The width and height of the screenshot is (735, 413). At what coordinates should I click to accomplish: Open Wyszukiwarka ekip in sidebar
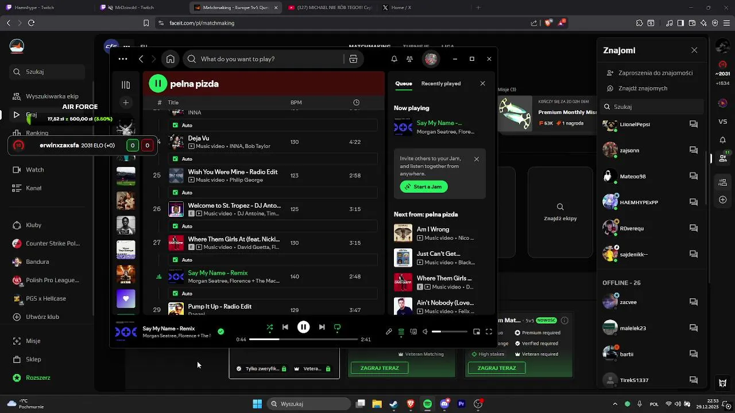[x=46, y=96]
